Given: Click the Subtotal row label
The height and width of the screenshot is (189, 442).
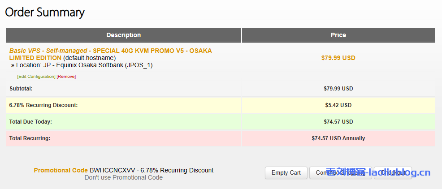Looking at the screenshot, I should click(21, 89).
